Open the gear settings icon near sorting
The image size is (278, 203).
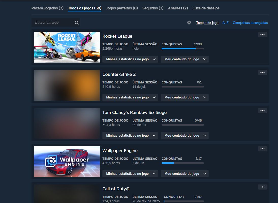[x=189, y=23]
